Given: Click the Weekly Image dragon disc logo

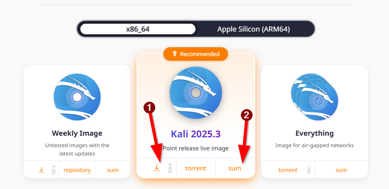Looking at the screenshot, I should (77, 97).
